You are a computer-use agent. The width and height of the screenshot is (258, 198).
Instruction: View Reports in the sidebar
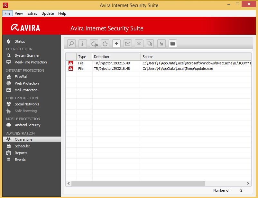pos(21,153)
